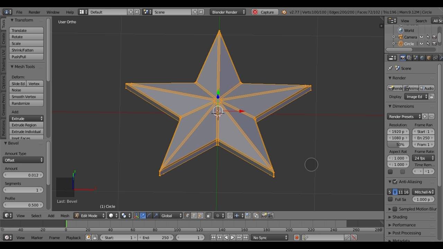
Task: Enable Sampled Motion Blur checkbox
Action: click(395, 209)
